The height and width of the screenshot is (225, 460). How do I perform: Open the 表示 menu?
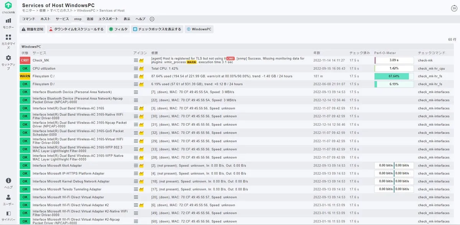(127, 19)
